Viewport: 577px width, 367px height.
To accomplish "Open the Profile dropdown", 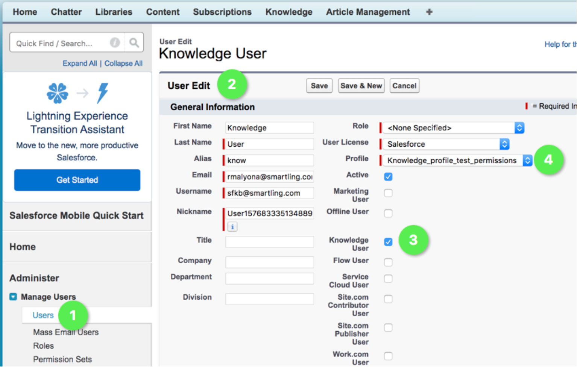I will pos(457,161).
